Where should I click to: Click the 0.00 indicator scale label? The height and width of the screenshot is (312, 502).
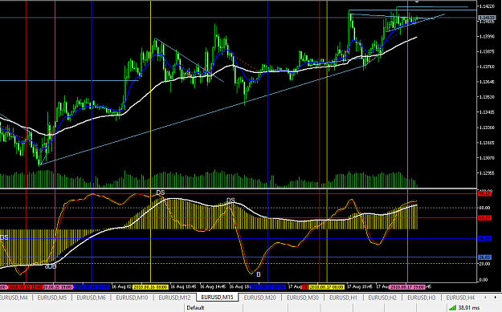click(x=483, y=280)
